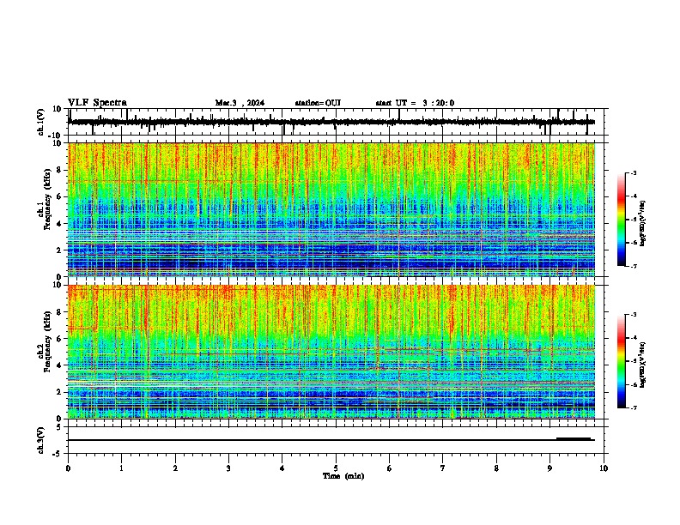The height and width of the screenshot is (525, 680).
Task: Click time axis tick label "4"
Action: pos(282,468)
